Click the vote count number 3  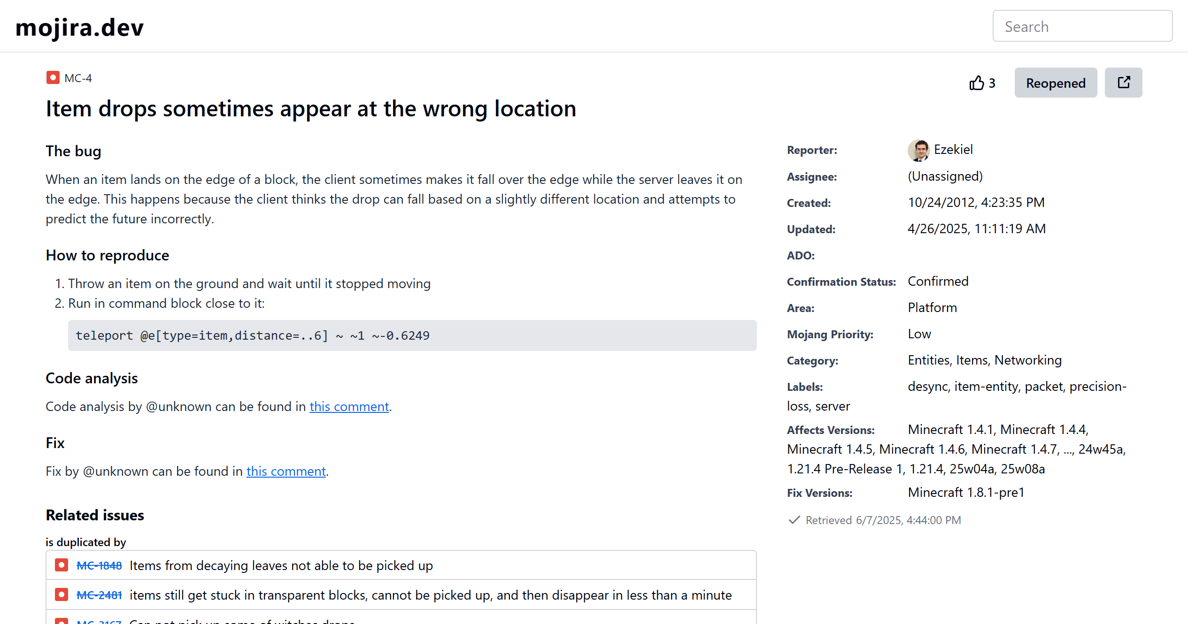(992, 83)
